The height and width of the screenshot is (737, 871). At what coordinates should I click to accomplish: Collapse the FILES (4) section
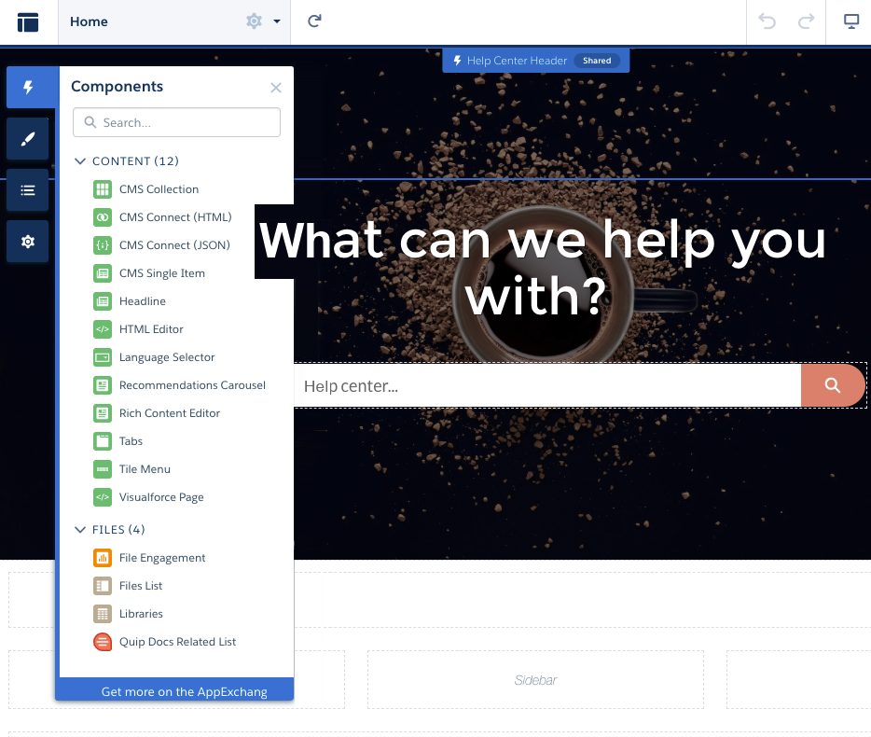click(80, 530)
